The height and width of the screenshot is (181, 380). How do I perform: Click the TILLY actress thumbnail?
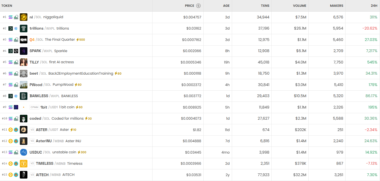tap(24, 62)
